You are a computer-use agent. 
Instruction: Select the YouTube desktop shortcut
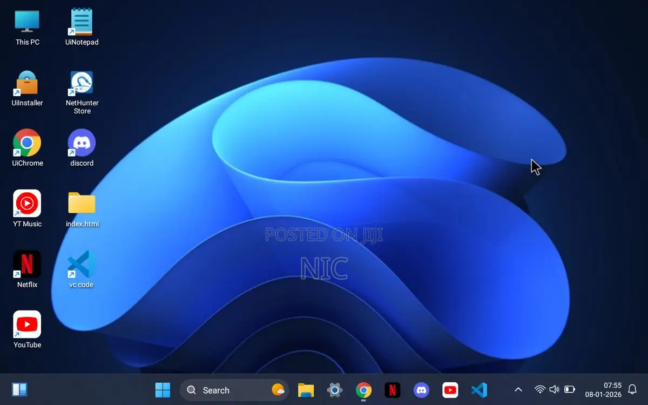point(27,329)
